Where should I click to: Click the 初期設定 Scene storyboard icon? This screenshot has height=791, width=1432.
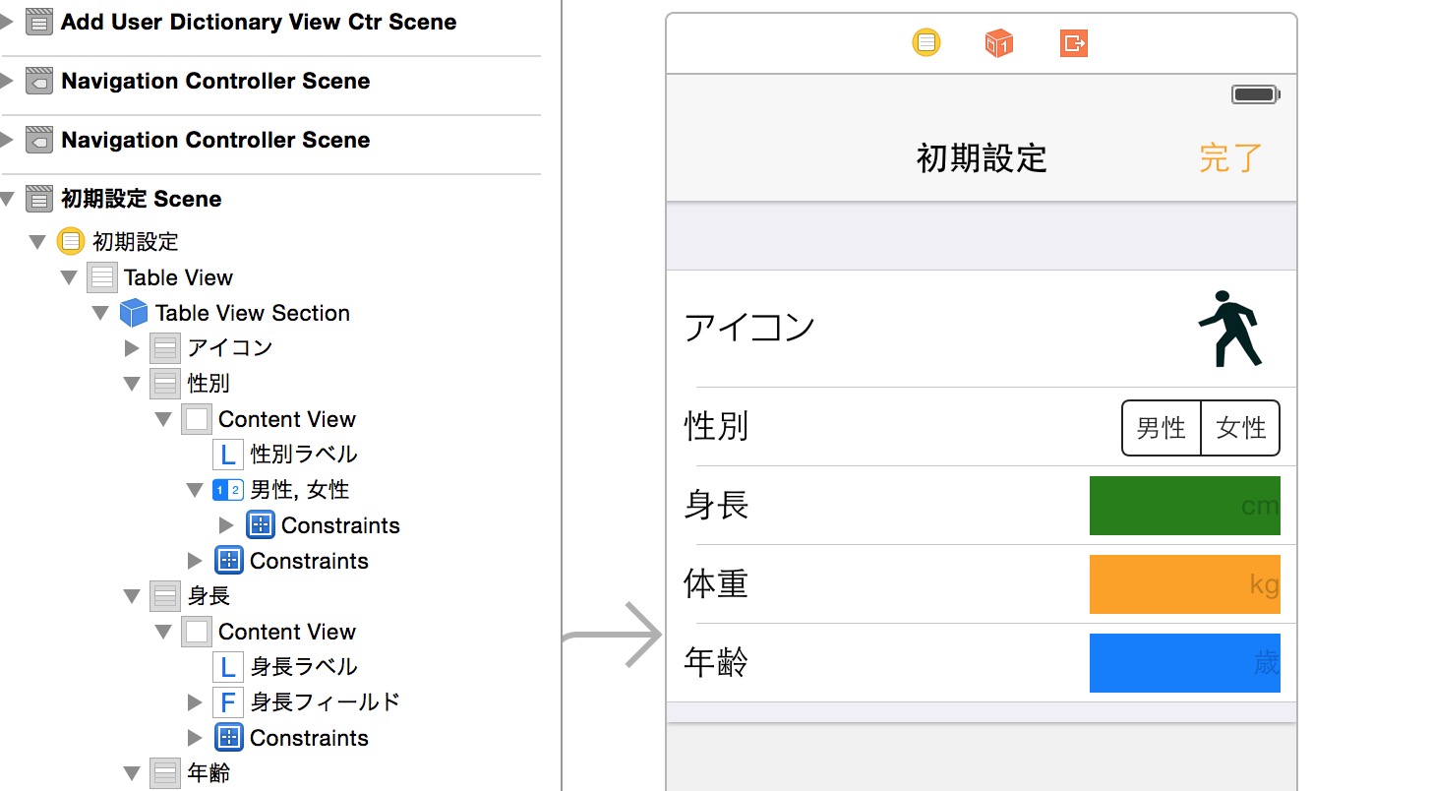coord(38,199)
